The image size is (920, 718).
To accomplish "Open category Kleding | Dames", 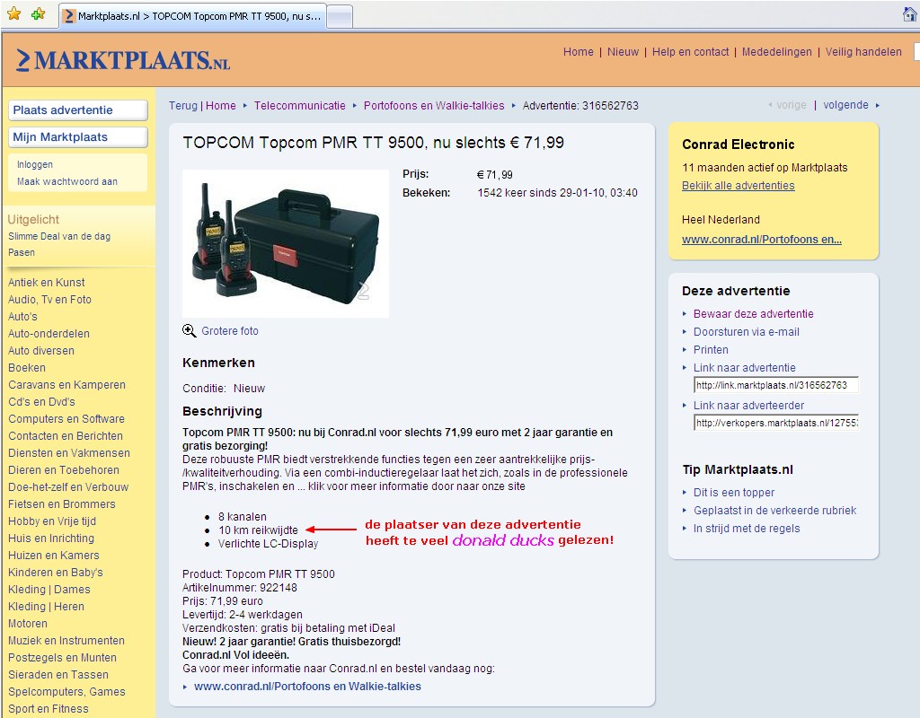I will [49, 589].
